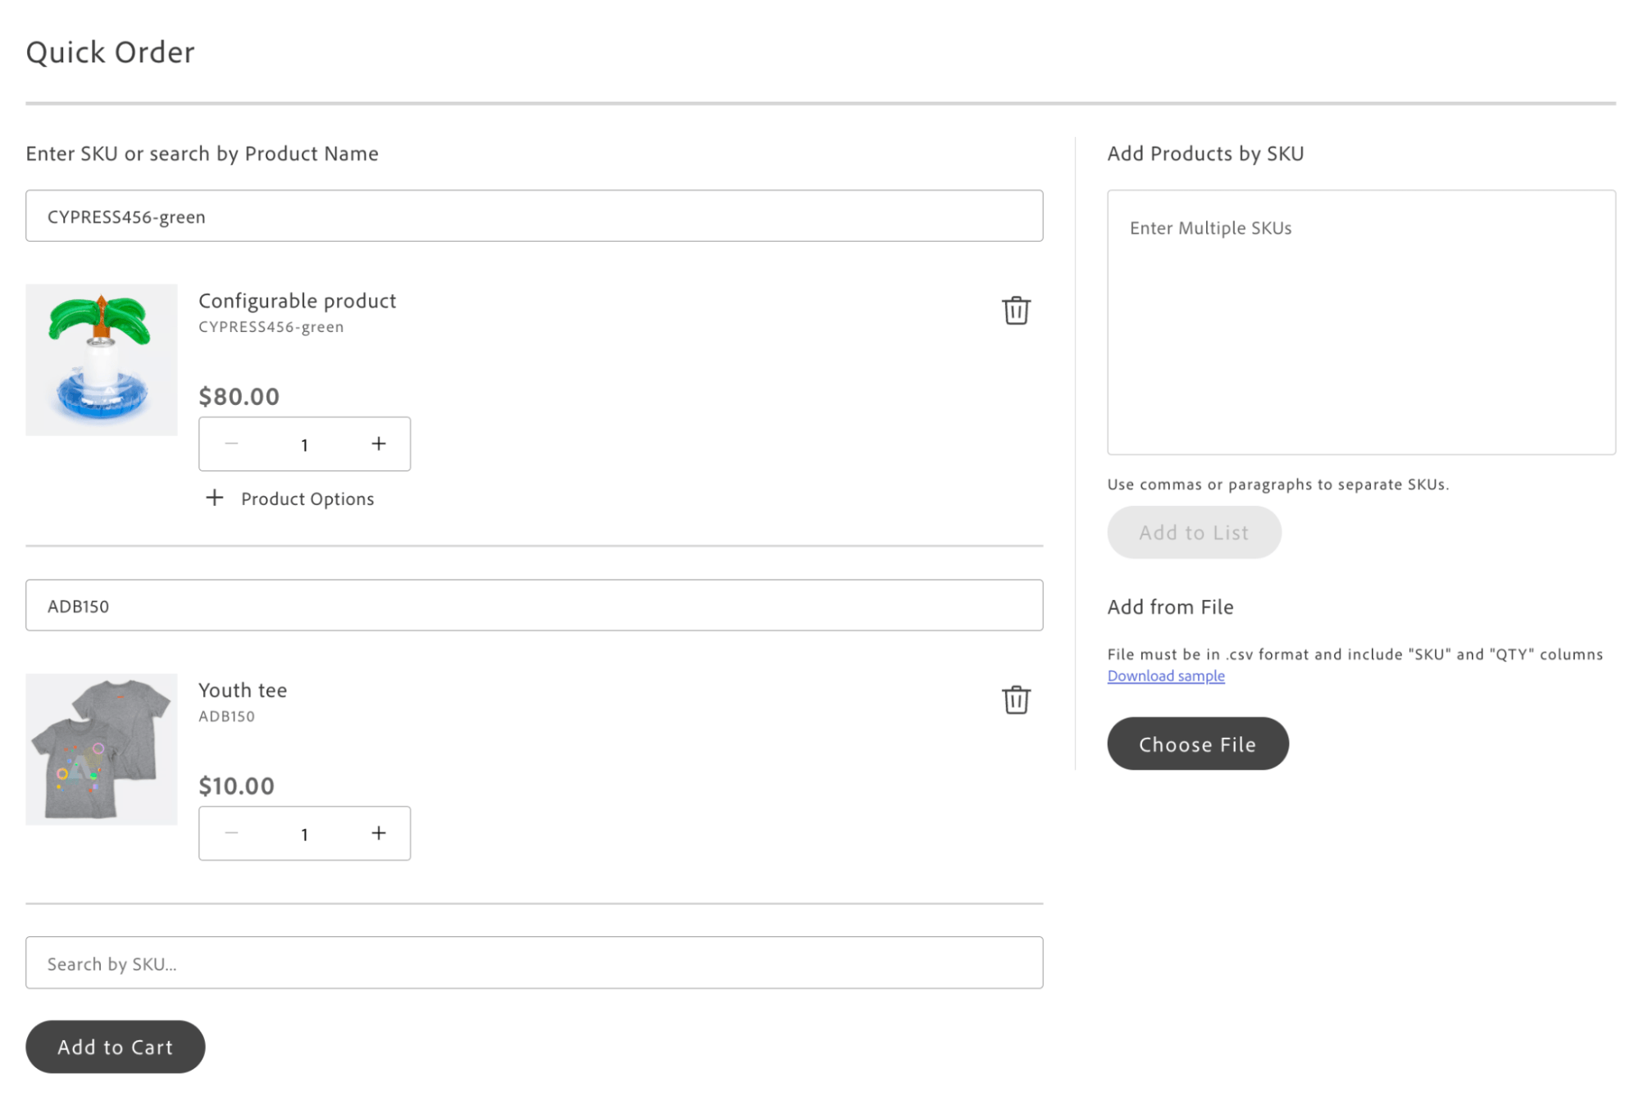Open the Download sample link
The width and height of the screenshot is (1639, 1110).
[x=1165, y=675]
